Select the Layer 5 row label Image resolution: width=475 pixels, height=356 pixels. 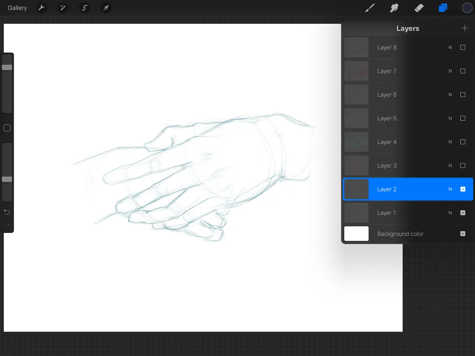387,118
